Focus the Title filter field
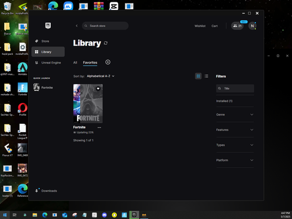Viewport: 292px width, 219px height. pos(235,88)
